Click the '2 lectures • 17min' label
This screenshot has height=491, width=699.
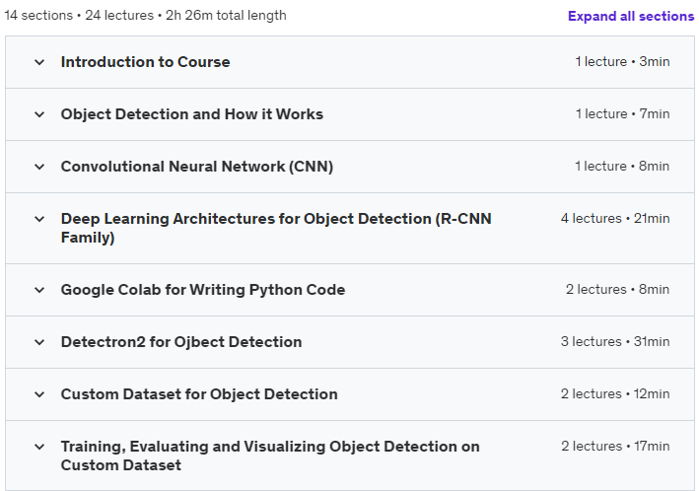615,446
